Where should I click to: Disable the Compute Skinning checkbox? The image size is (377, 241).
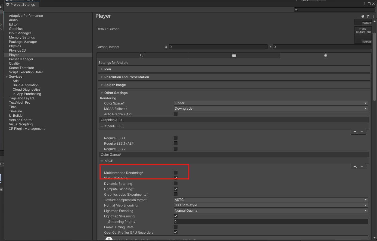(176, 189)
